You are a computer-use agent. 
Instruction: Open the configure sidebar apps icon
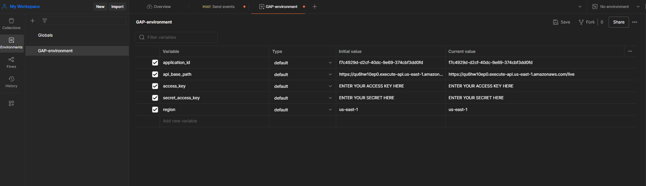coord(11,103)
